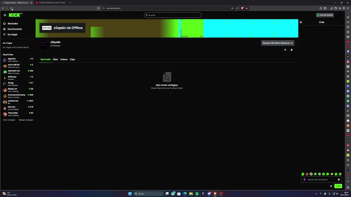Click the icon right of share
This screenshot has width=351, height=197.
pos(291,50)
